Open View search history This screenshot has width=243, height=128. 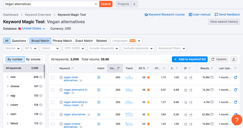(x=224, y=22)
